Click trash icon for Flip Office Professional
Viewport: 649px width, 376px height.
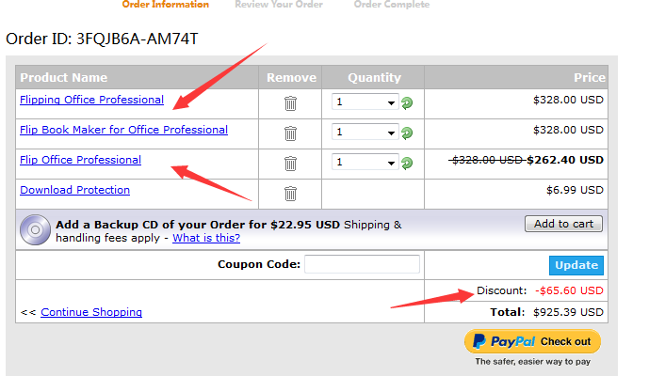[x=290, y=164]
